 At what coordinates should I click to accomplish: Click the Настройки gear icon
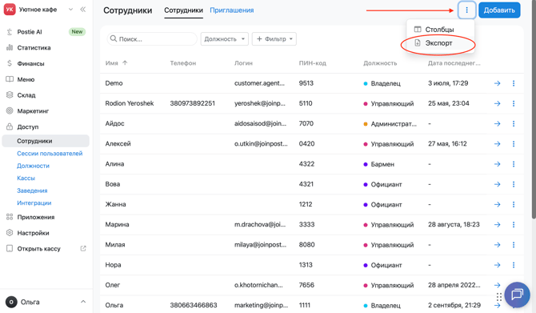(10, 233)
